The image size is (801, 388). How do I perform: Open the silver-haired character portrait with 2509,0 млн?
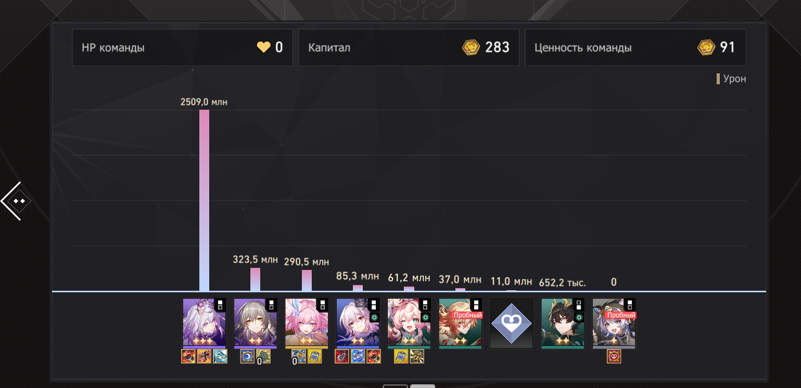(204, 323)
